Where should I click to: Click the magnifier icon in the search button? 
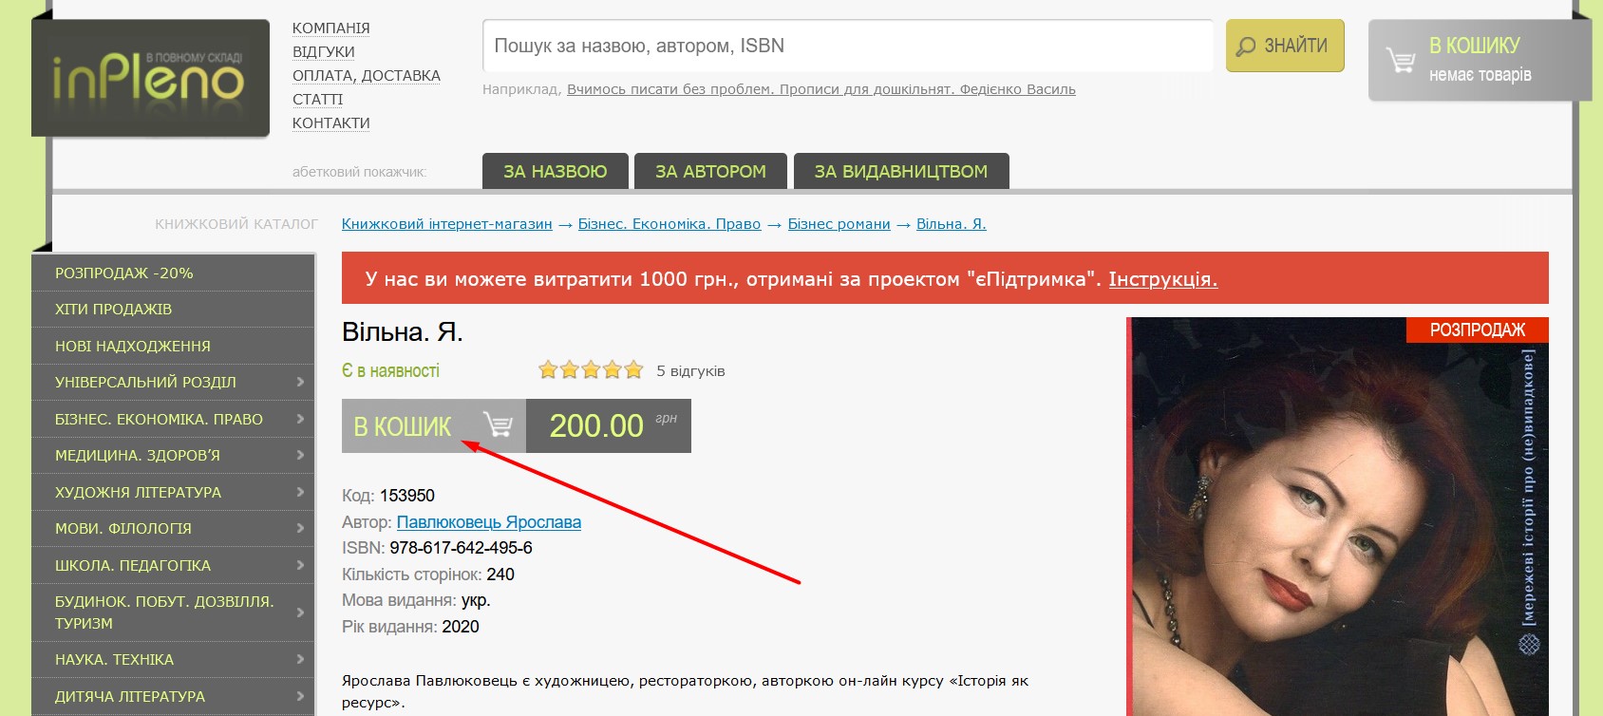[x=1246, y=47]
